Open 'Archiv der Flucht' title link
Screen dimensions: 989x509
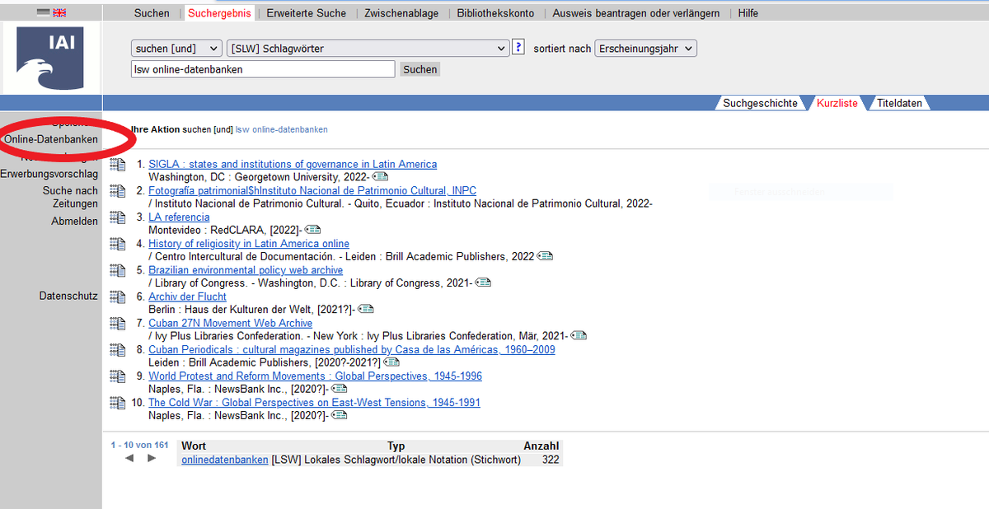tap(187, 297)
